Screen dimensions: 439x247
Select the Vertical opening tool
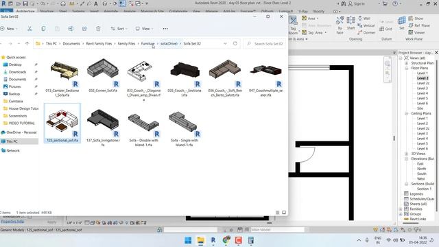(366, 25)
